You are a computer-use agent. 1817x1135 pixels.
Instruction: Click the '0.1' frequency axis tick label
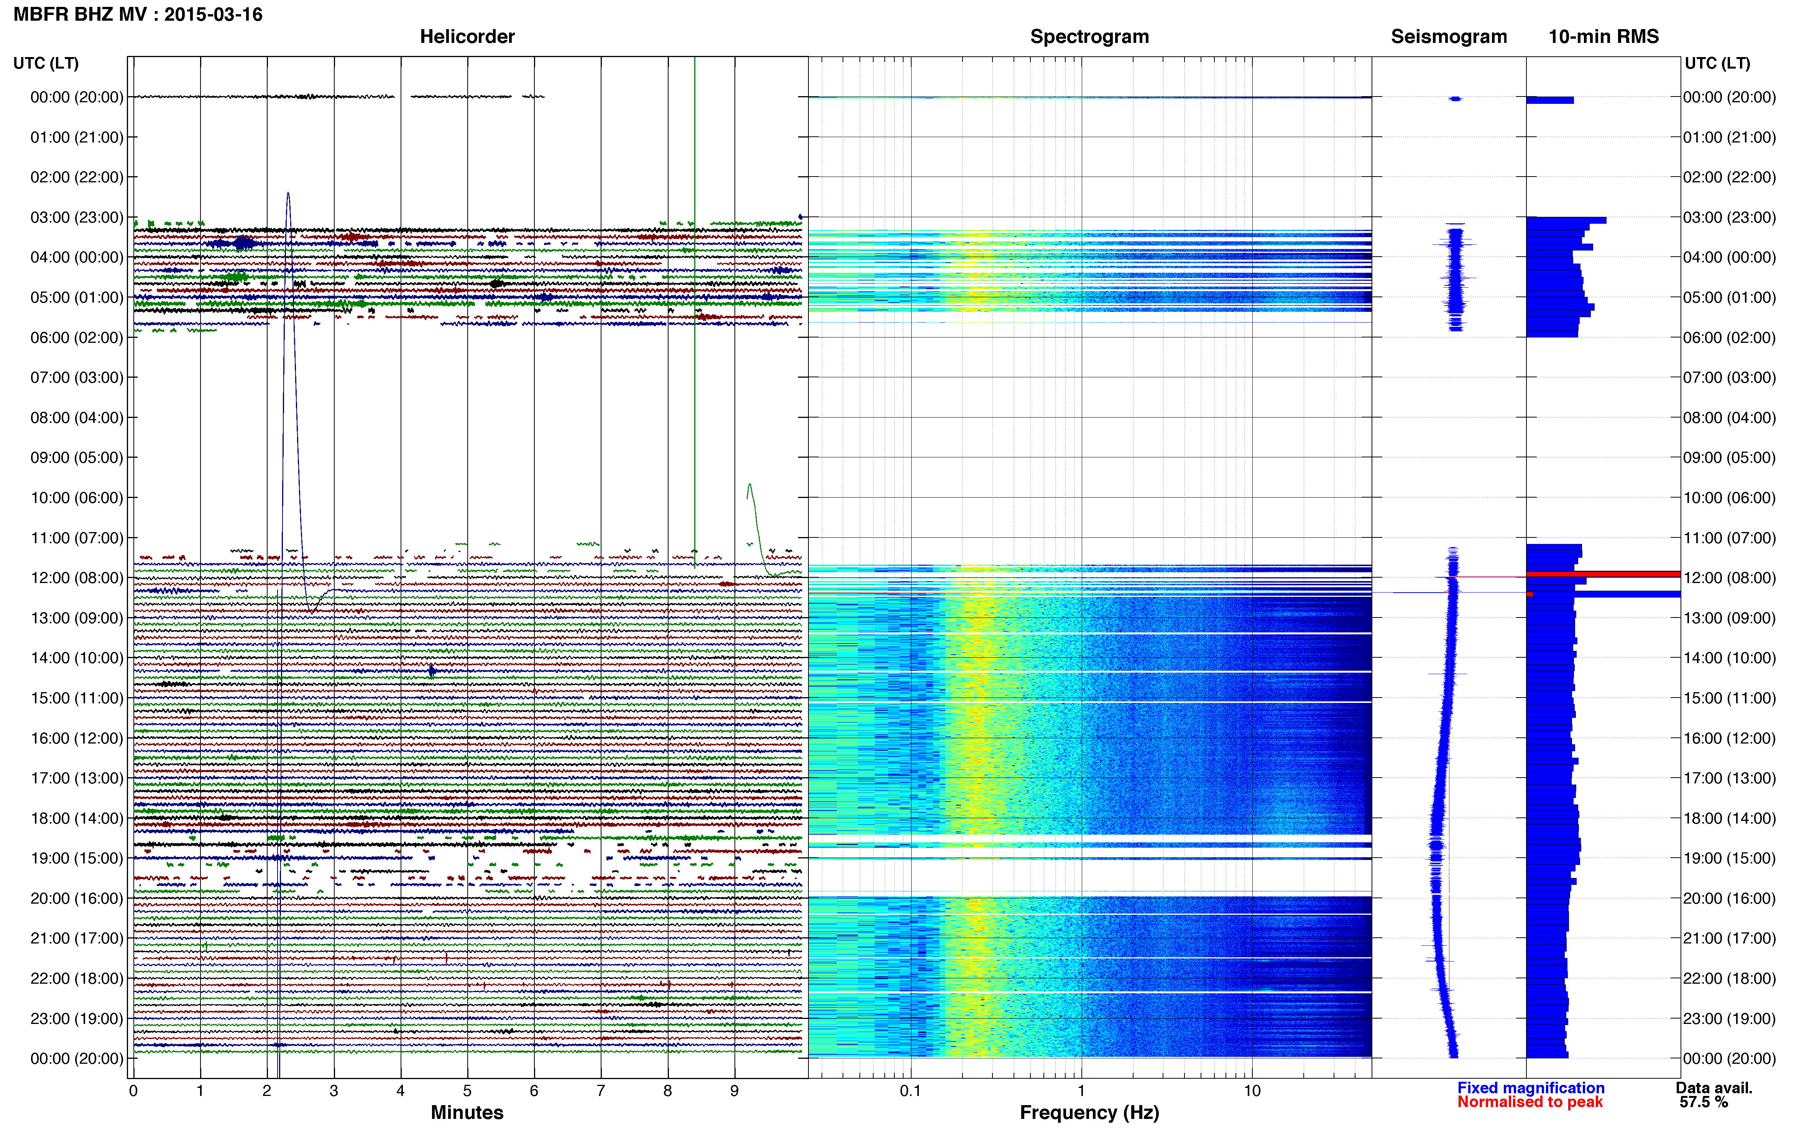[910, 1091]
